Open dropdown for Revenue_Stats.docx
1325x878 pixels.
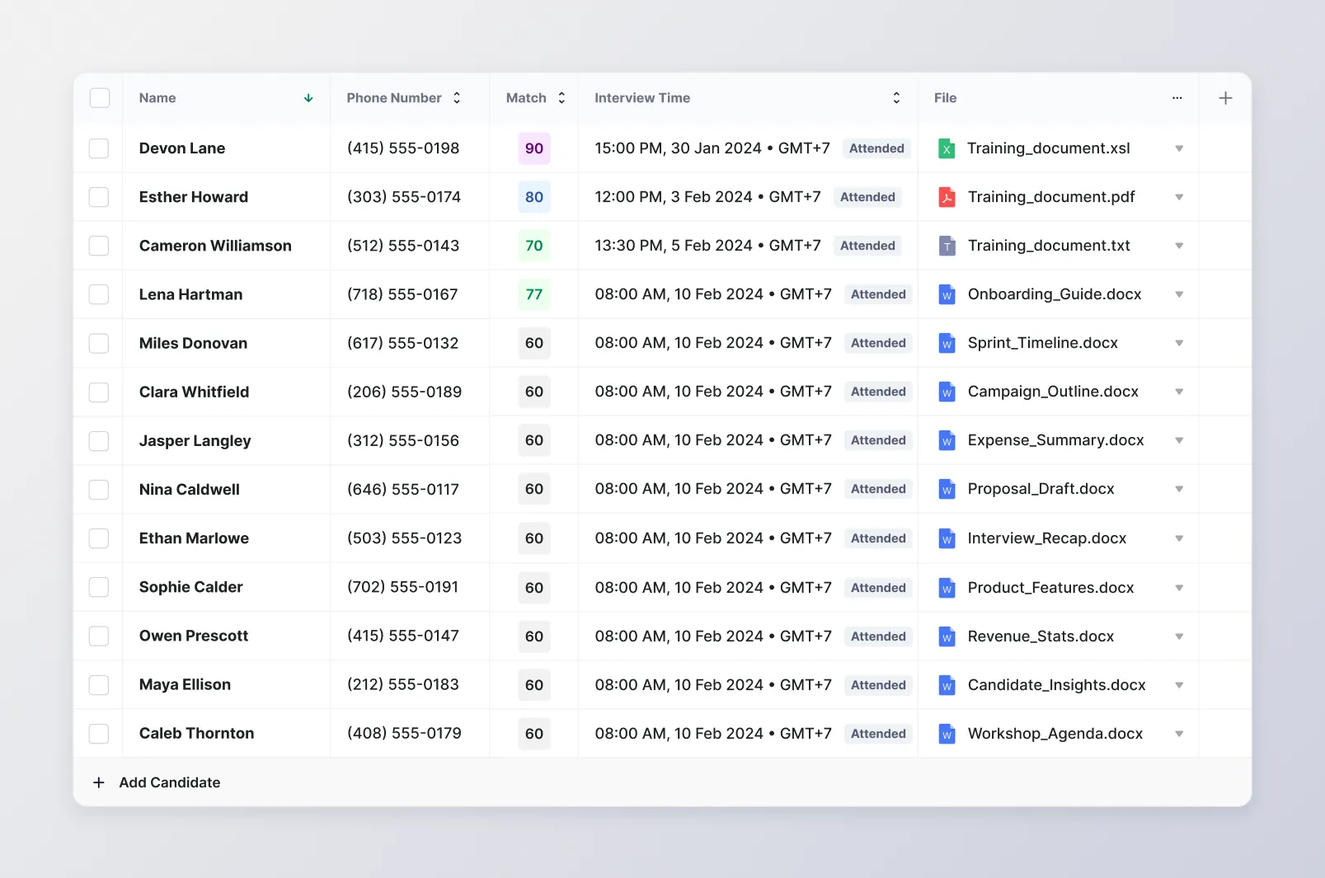(x=1179, y=637)
